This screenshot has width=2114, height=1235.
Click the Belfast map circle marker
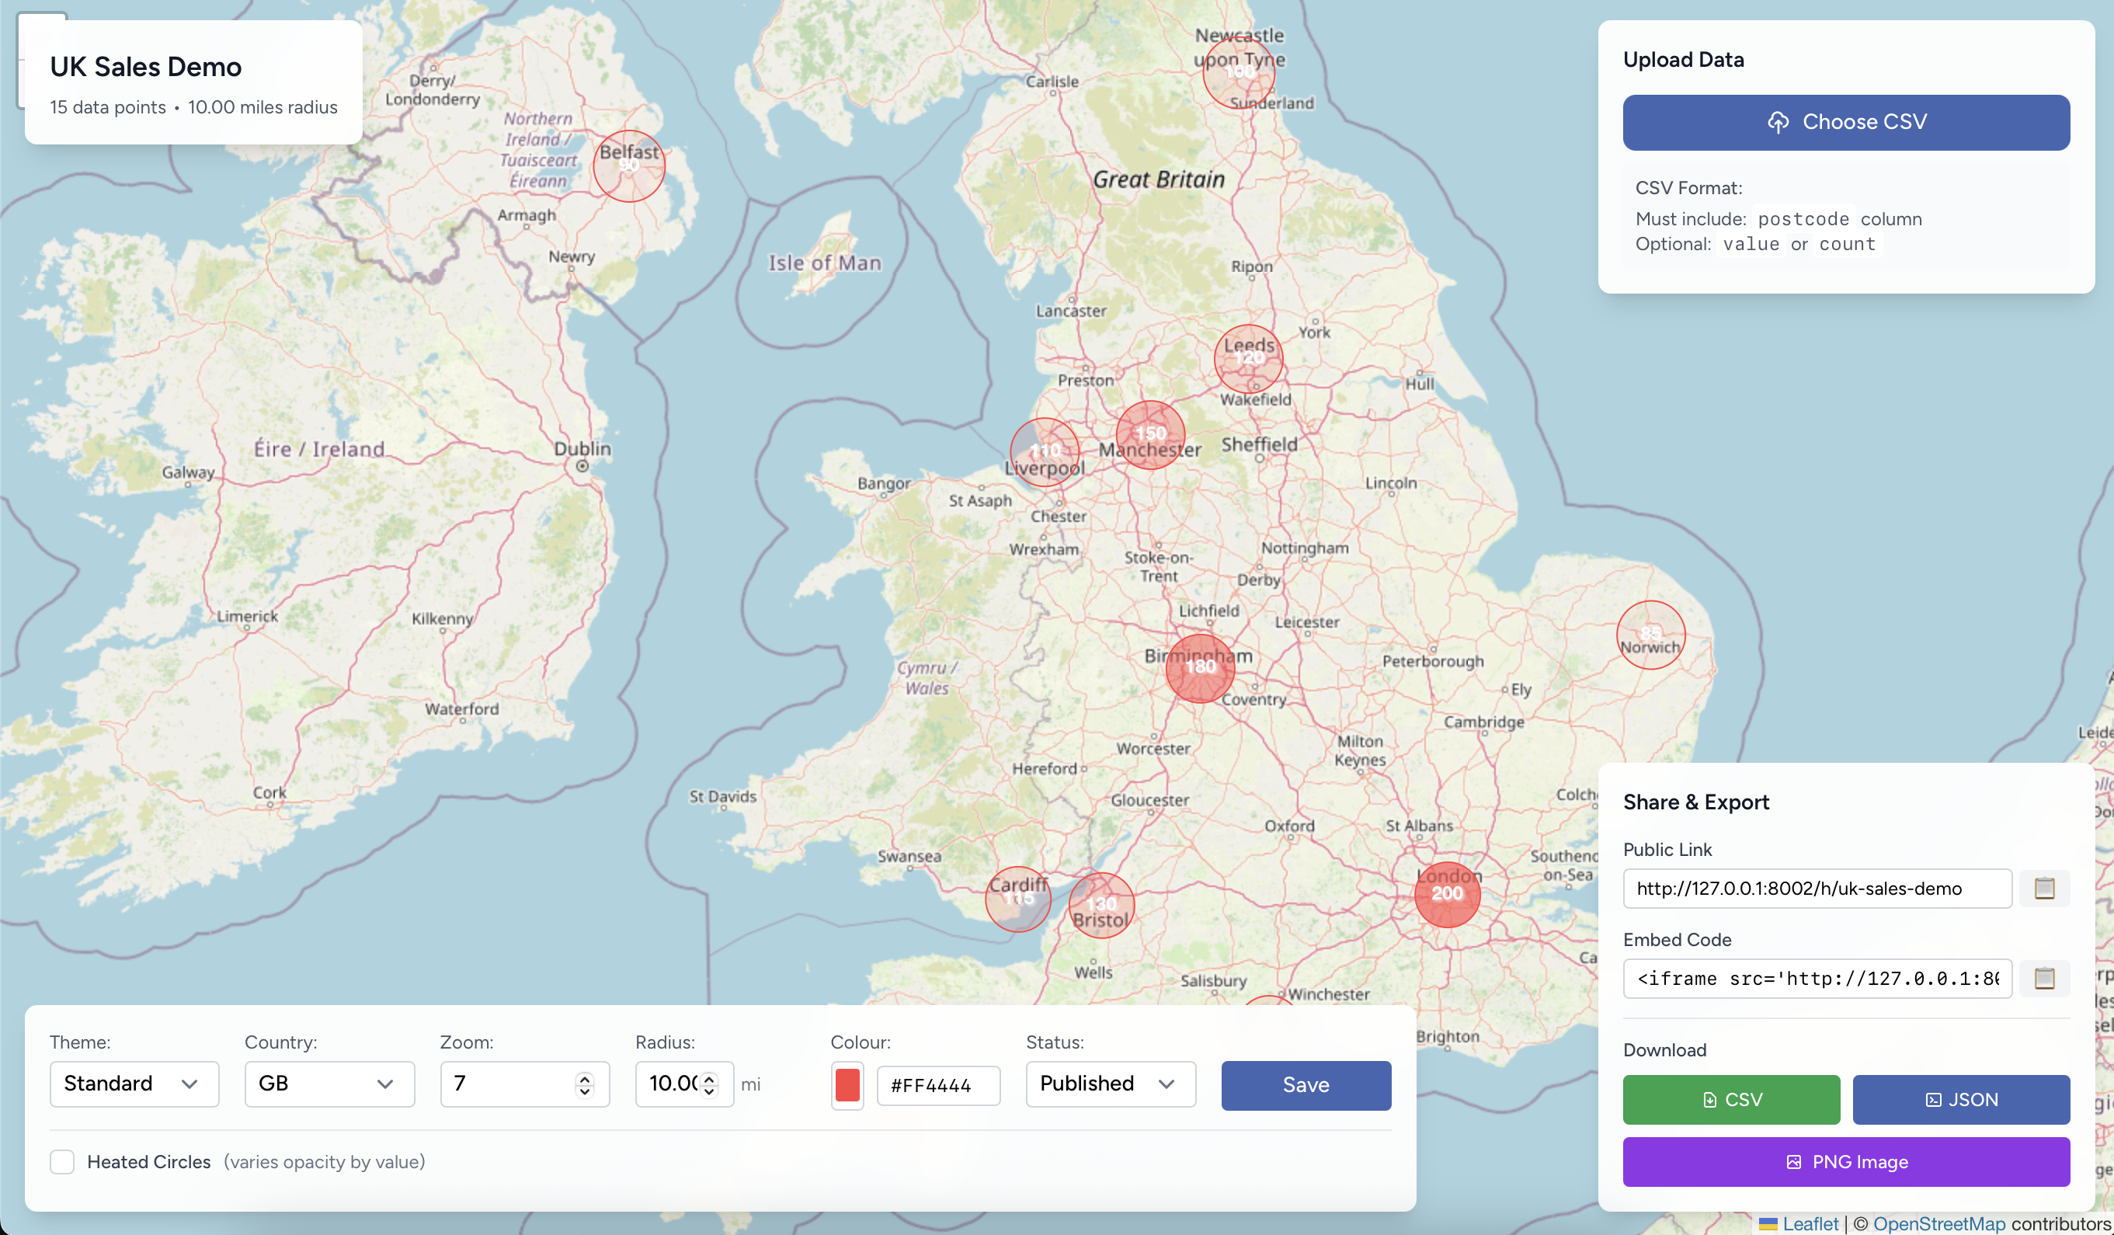(629, 165)
